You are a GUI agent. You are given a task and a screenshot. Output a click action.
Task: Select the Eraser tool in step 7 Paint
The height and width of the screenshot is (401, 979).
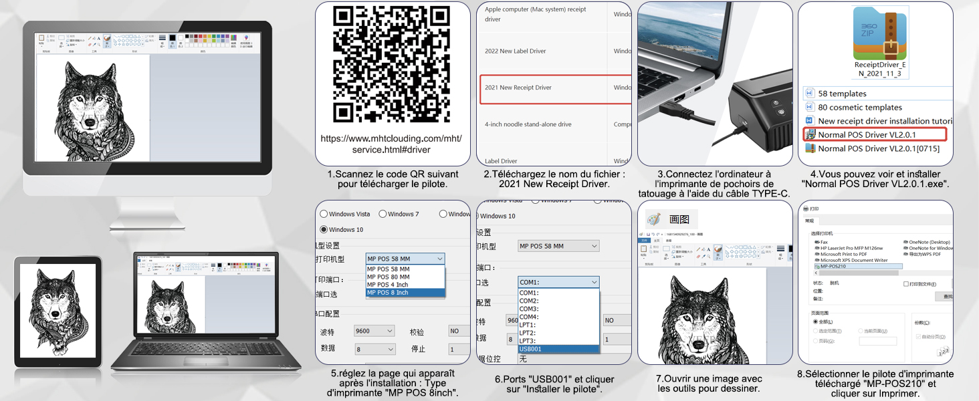coord(698,257)
